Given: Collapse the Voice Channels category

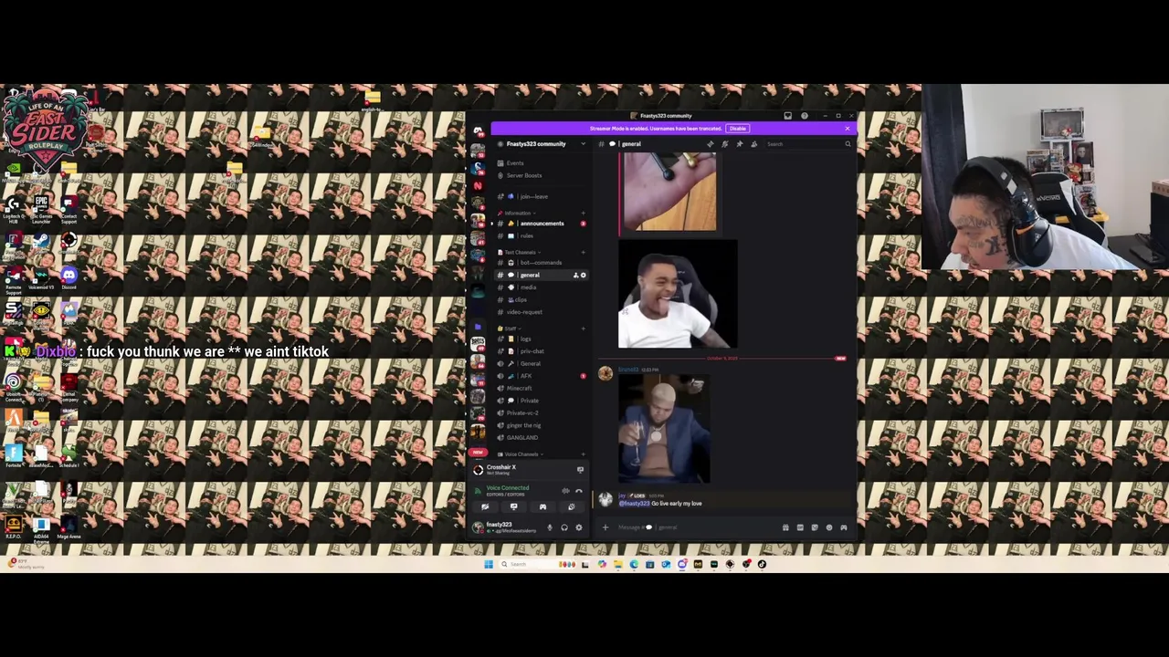Looking at the screenshot, I should (521, 454).
